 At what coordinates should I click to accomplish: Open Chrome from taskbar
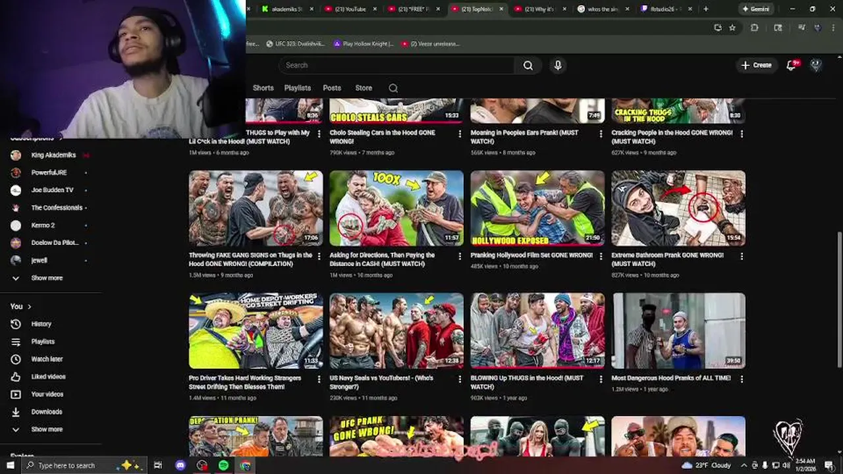tap(245, 465)
